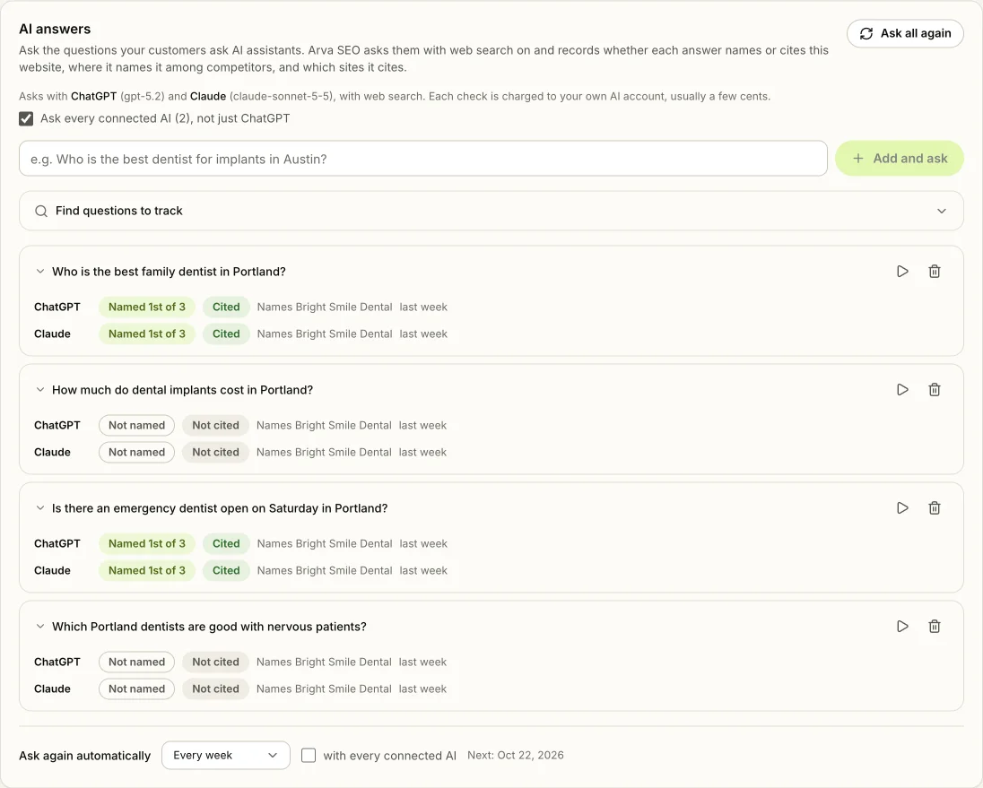Click Claude Not named badge, implants cost
Viewport: 983px width, 788px height.
pos(136,452)
